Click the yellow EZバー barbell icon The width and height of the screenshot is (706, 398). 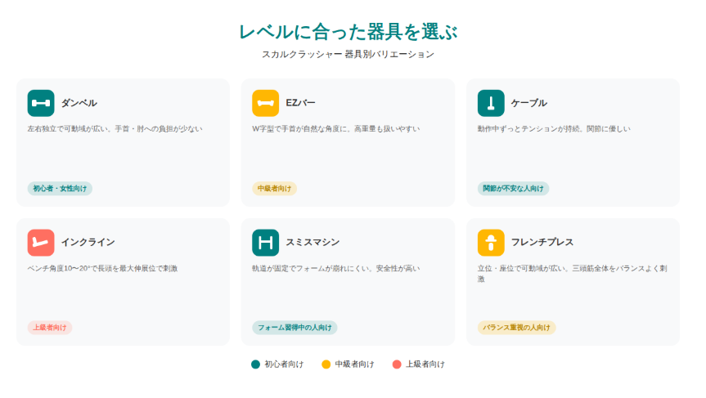[266, 103]
